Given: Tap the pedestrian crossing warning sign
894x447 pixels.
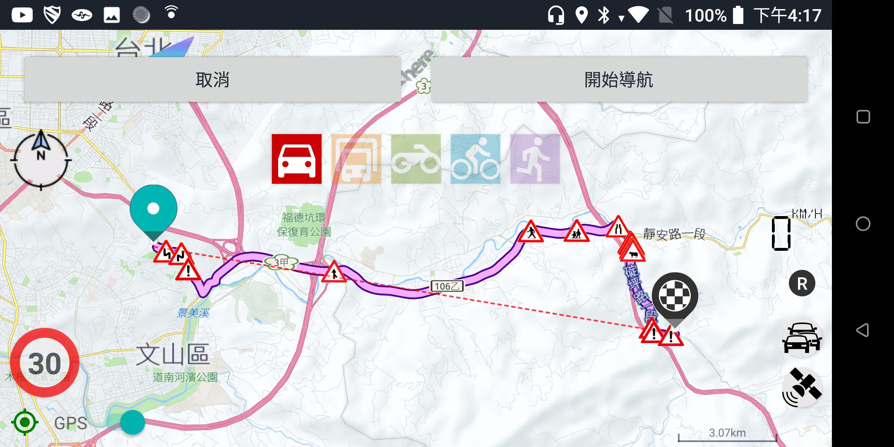Looking at the screenshot, I should pyautogui.click(x=531, y=232).
